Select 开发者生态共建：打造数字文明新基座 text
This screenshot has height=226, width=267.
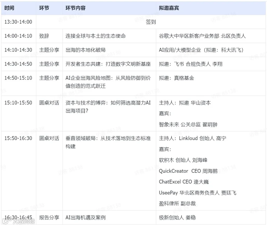coord(108,64)
